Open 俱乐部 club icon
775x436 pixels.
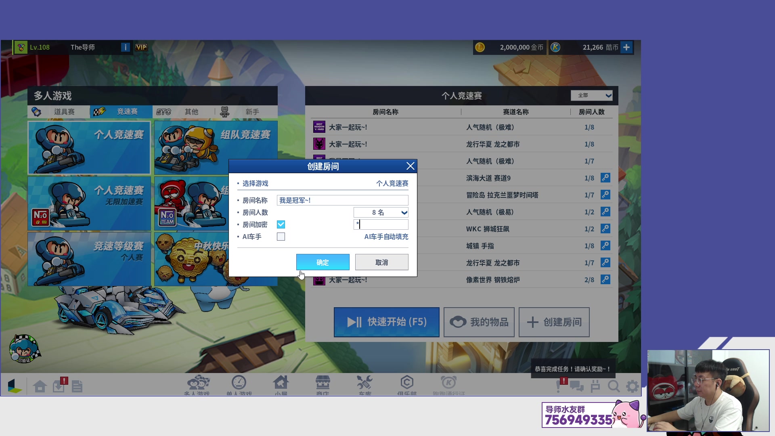point(407,385)
